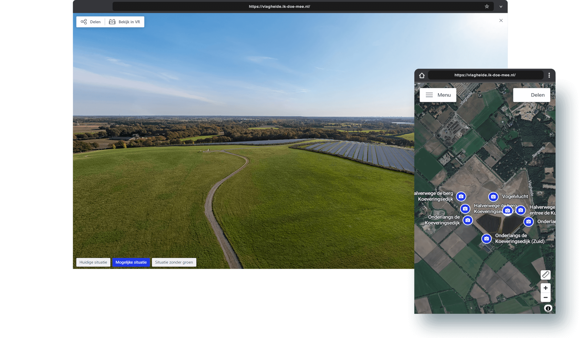Image resolution: width=580 pixels, height=338 pixels.
Task: Click the Delen share button in panorama
Action: tap(91, 22)
